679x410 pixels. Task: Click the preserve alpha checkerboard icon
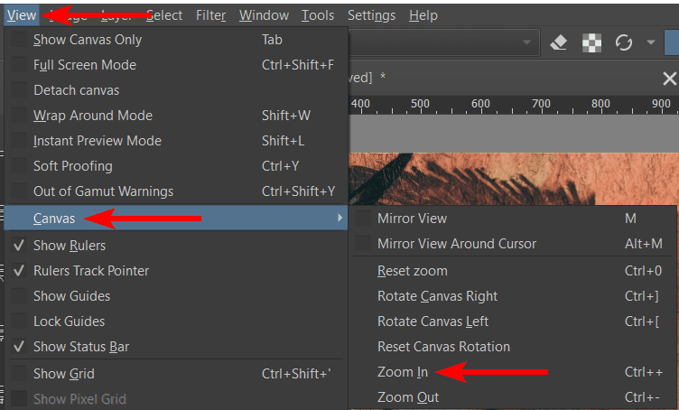click(x=591, y=42)
